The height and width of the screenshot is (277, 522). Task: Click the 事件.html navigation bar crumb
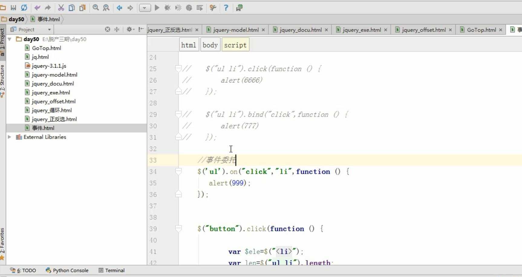point(45,19)
